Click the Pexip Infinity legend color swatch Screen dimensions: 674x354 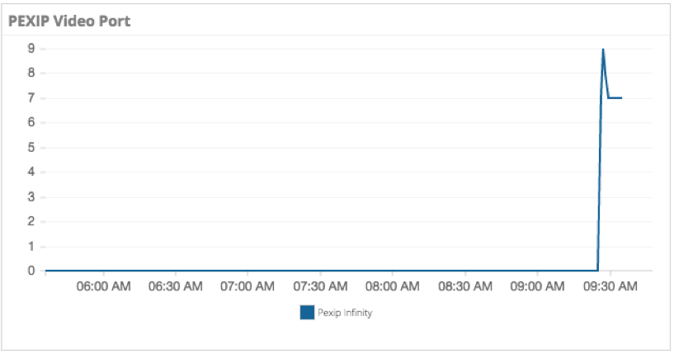click(x=307, y=313)
